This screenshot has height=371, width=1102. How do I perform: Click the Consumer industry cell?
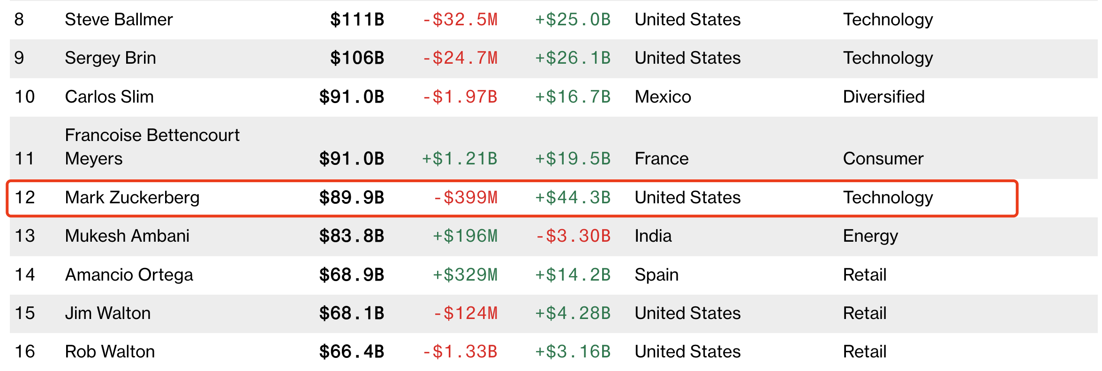pos(883,159)
